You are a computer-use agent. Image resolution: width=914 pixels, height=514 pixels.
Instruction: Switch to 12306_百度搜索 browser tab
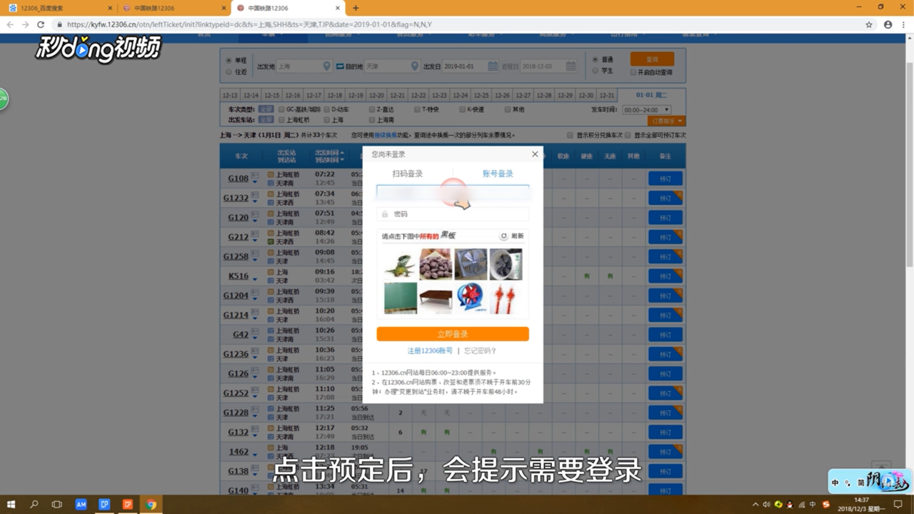pos(59,8)
